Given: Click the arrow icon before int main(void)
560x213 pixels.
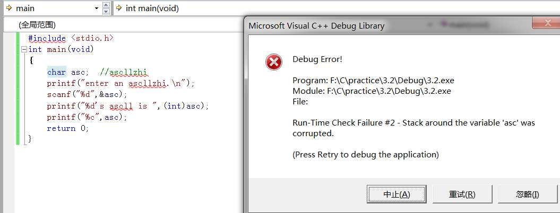Looking at the screenshot, I should coord(119,8).
